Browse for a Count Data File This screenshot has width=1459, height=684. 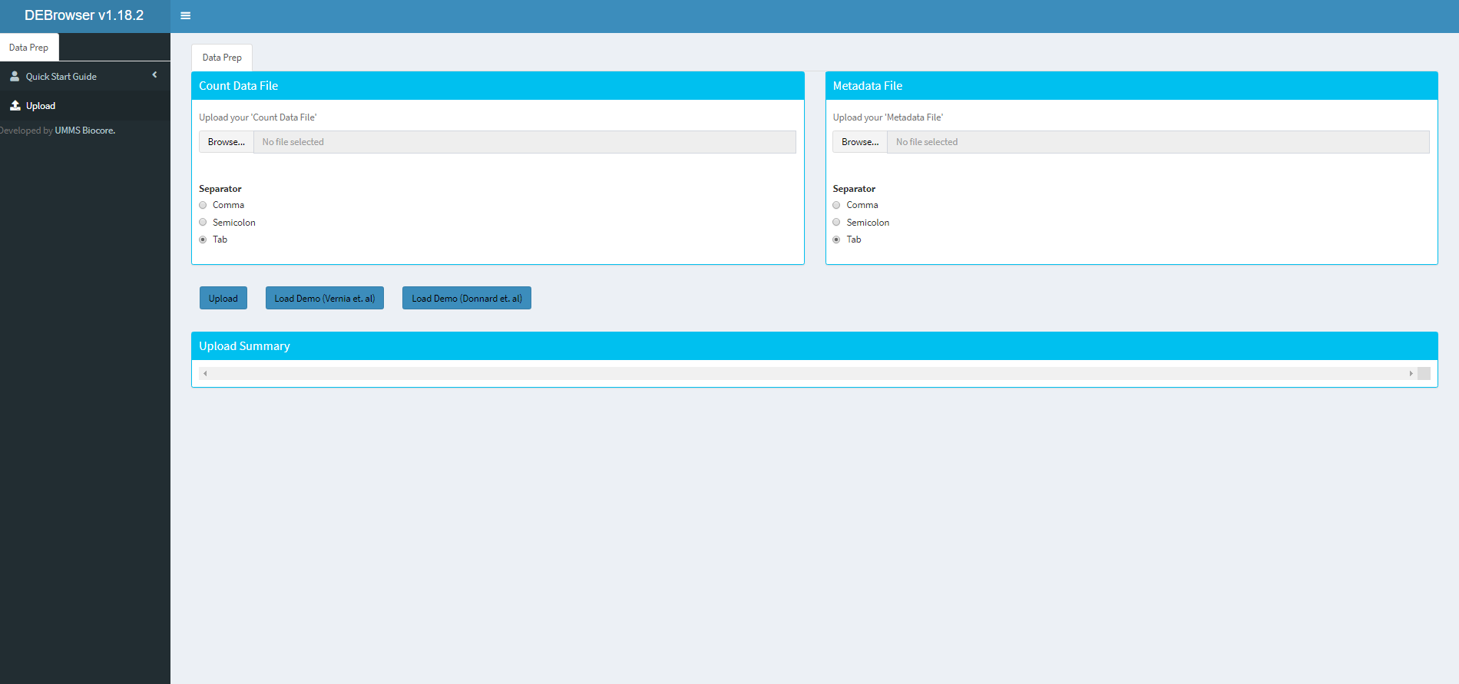(x=227, y=142)
